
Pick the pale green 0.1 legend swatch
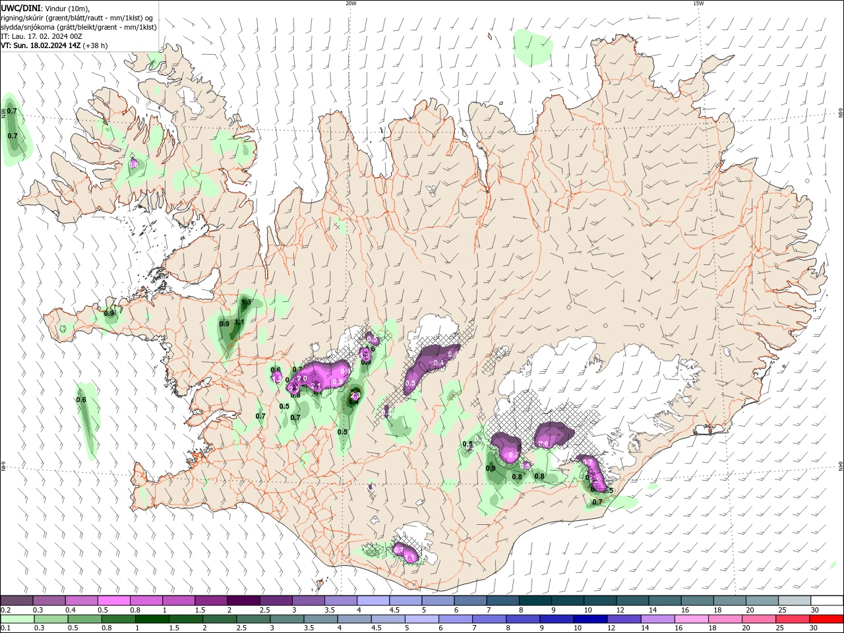(x=17, y=619)
